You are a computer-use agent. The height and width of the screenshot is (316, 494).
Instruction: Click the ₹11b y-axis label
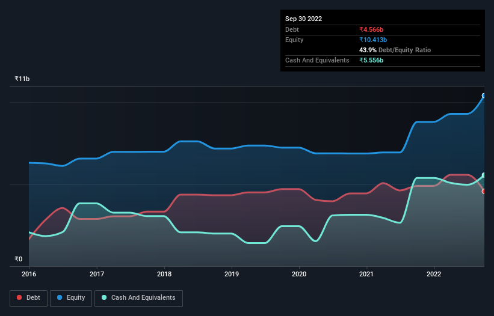(x=22, y=79)
